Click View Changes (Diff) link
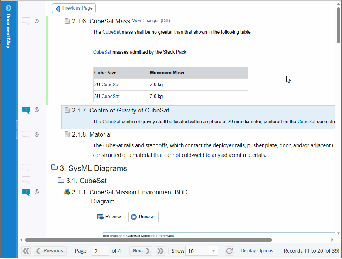 point(151,21)
